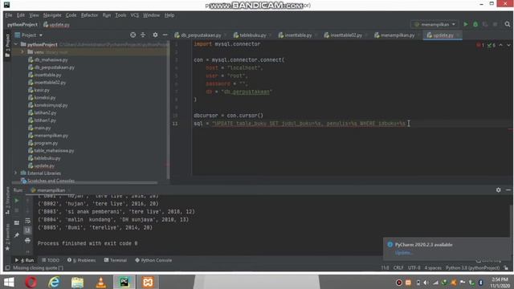514x289 pixels.
Task: Toggle Project tool window via left sidebar button
Action: coord(7,46)
